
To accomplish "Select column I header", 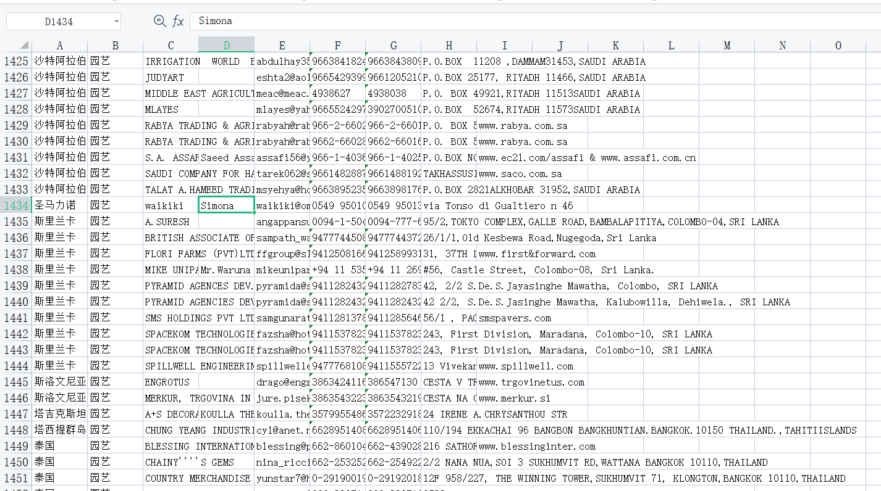I will 505,45.
